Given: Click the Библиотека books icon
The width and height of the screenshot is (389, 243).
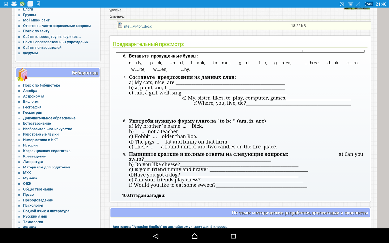Looking at the screenshot, I should pos(23,74).
